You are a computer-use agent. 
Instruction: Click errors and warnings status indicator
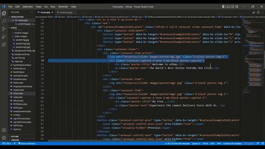coord(7,144)
